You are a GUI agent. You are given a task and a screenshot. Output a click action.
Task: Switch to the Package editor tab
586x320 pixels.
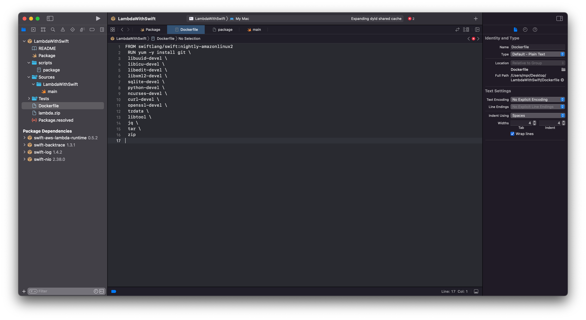150,30
